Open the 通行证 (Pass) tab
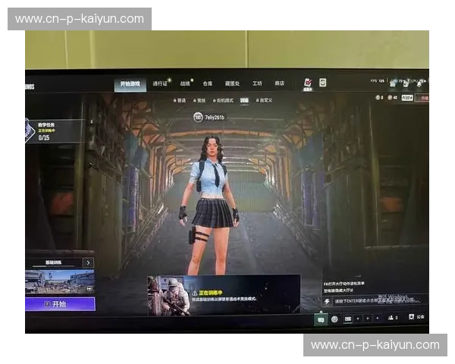This screenshot has height=364, width=455. click(x=160, y=83)
